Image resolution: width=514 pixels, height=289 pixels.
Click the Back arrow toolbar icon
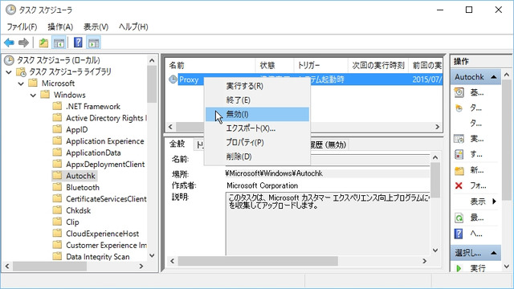(9, 43)
